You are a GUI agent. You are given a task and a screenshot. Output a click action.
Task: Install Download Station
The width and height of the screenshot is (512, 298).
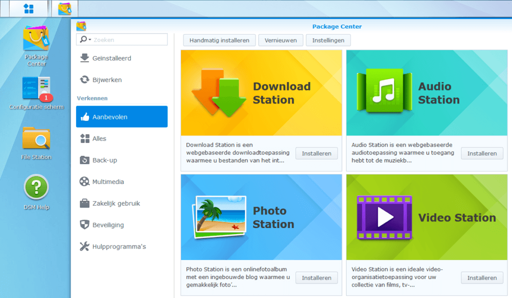[316, 153]
